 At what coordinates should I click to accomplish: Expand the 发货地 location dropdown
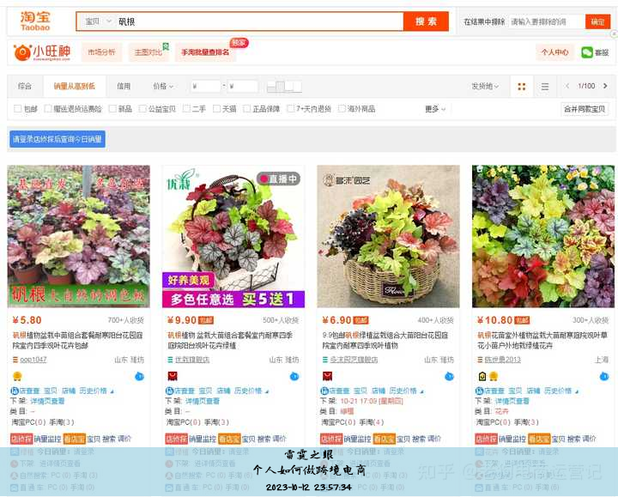pyautogui.click(x=484, y=87)
